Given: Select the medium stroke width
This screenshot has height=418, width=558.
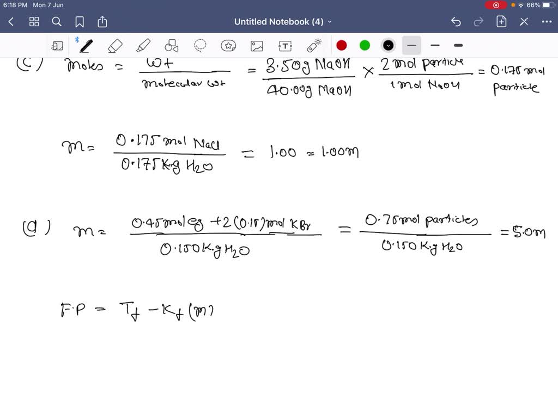Looking at the screenshot, I should pos(435,46).
